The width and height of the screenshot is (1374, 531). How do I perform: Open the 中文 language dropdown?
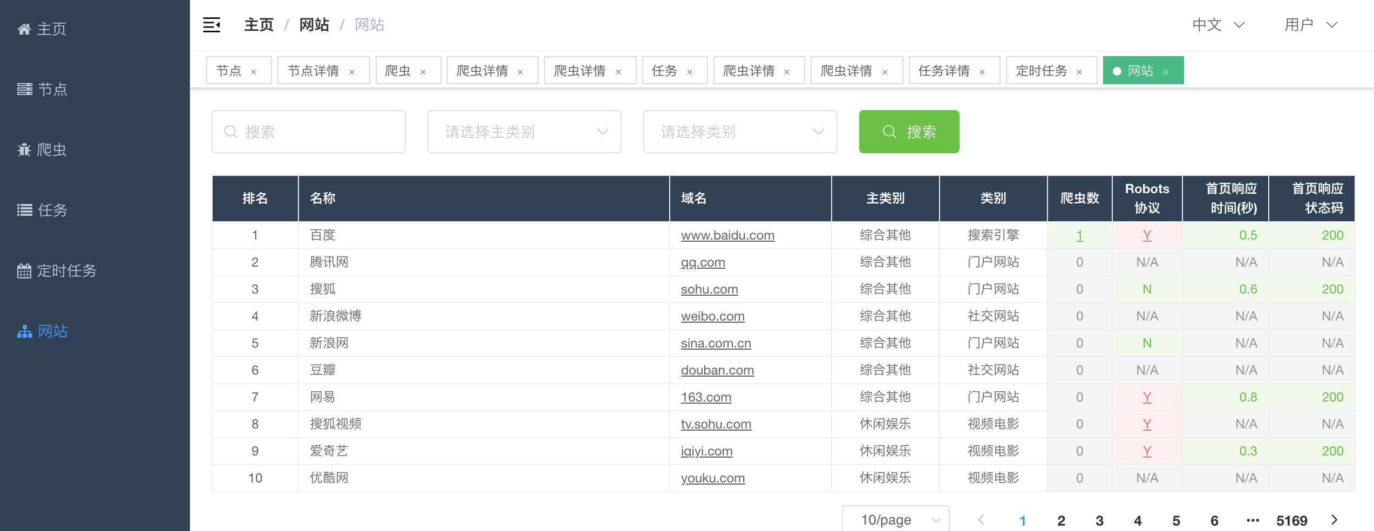click(1218, 25)
